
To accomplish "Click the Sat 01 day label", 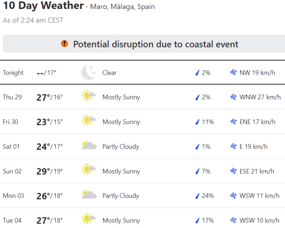I will tap(12, 147).
